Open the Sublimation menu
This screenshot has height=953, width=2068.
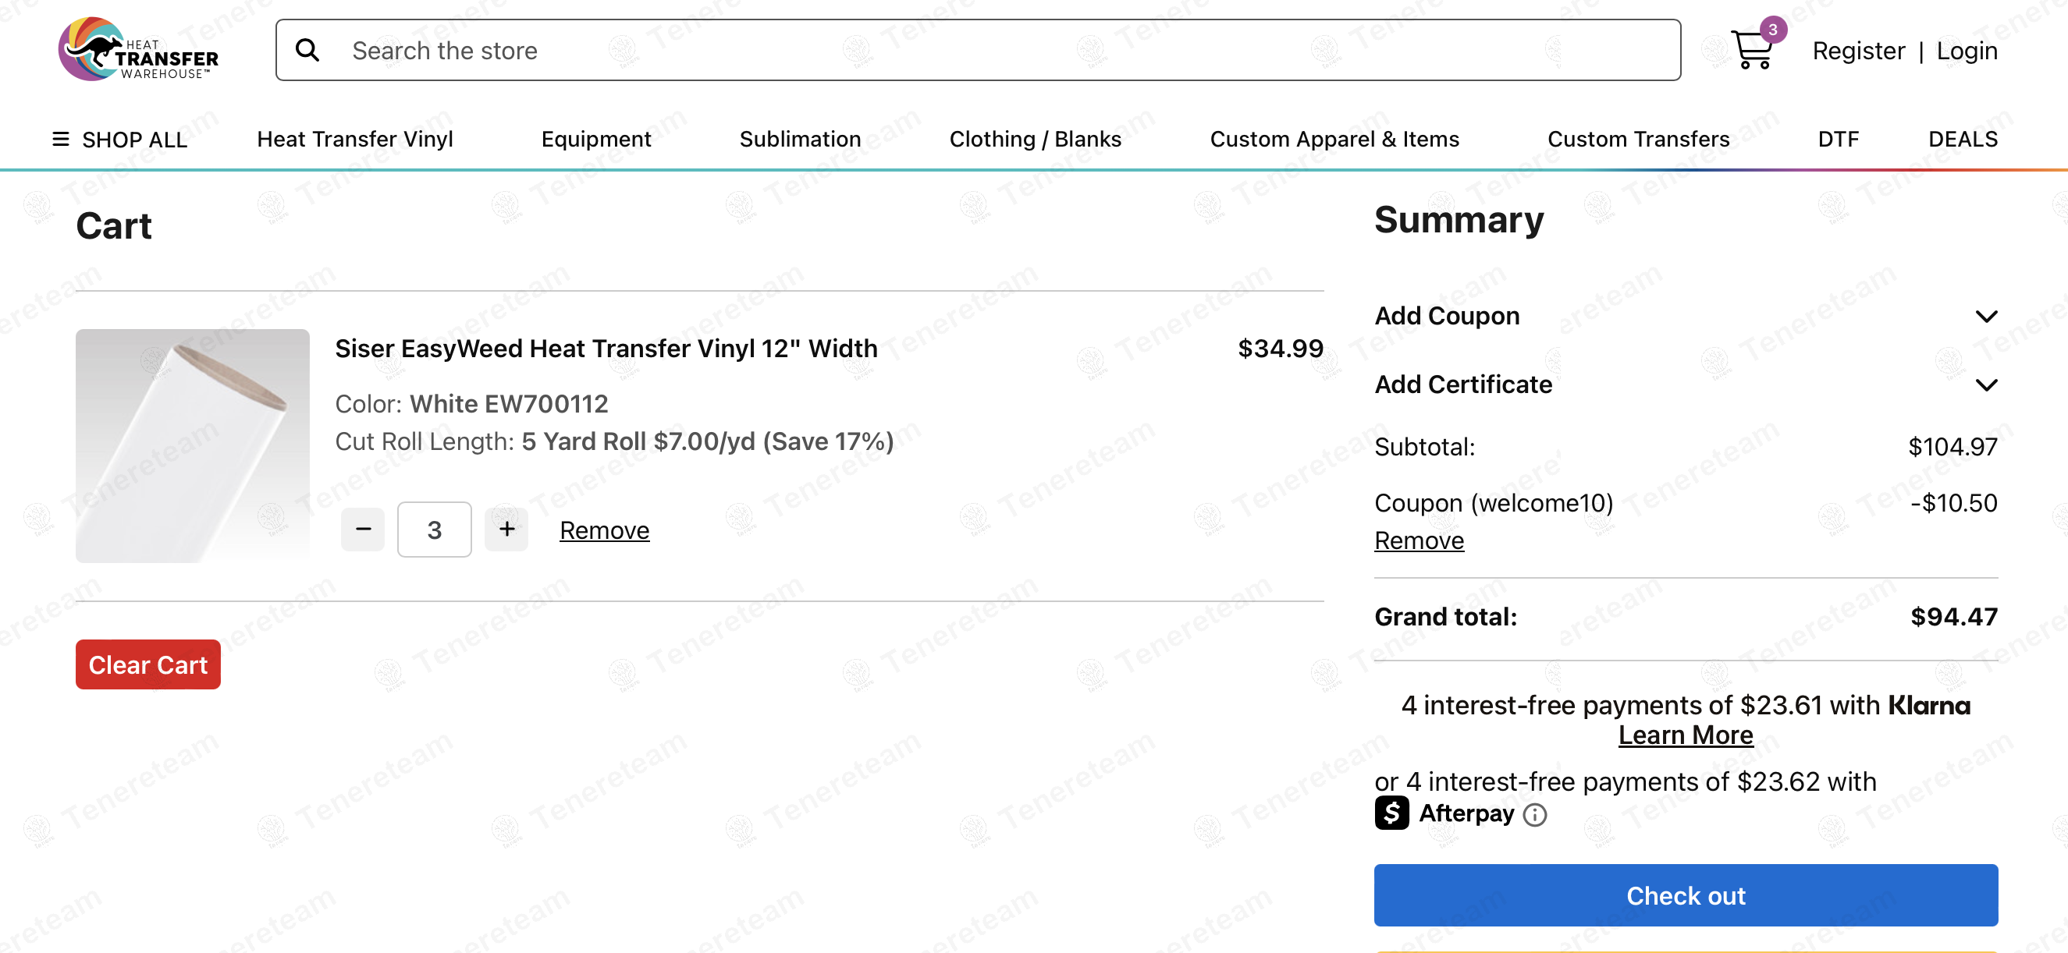800,140
